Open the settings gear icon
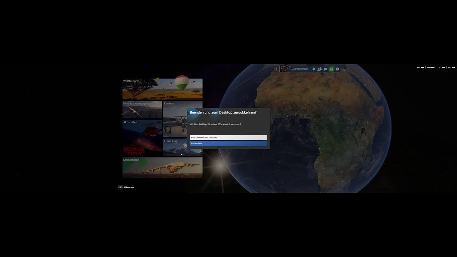 [337, 69]
